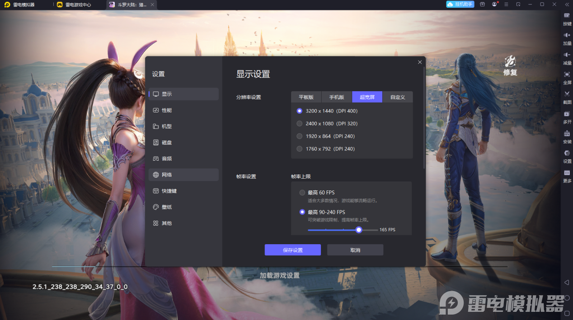Click 保存设置 save button

(293, 250)
